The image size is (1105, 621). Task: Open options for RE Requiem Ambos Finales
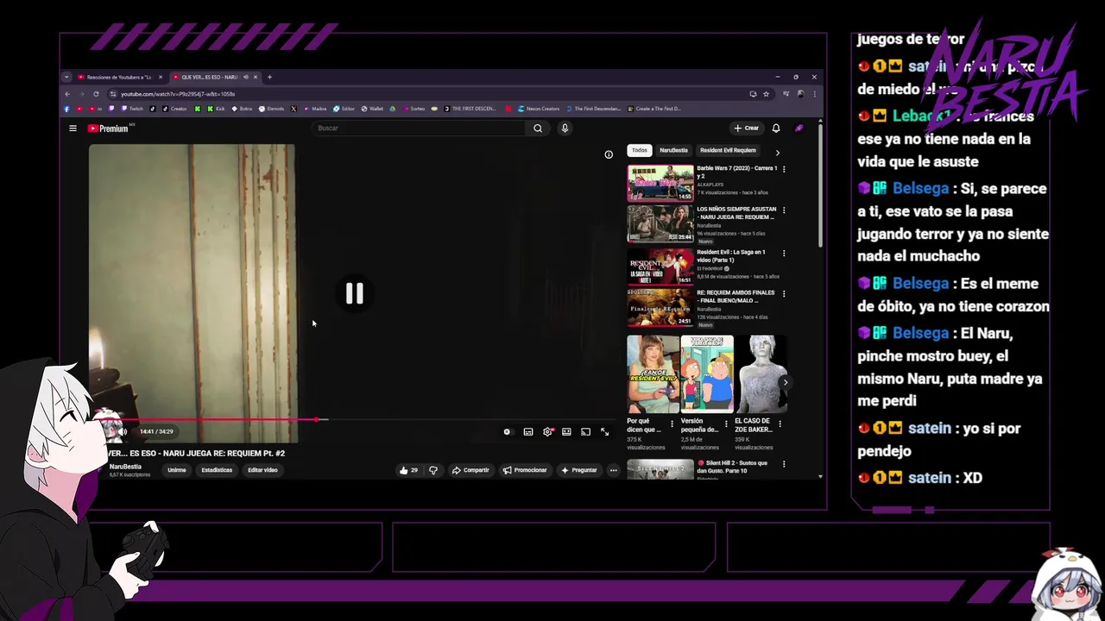(784, 294)
